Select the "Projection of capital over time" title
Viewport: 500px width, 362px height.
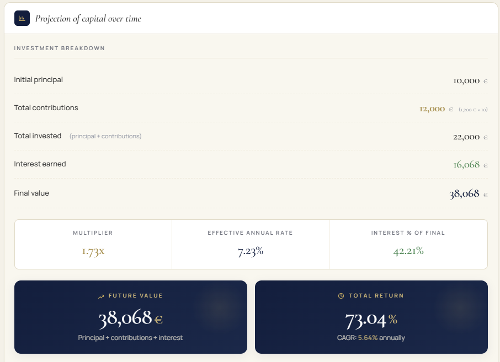click(88, 19)
